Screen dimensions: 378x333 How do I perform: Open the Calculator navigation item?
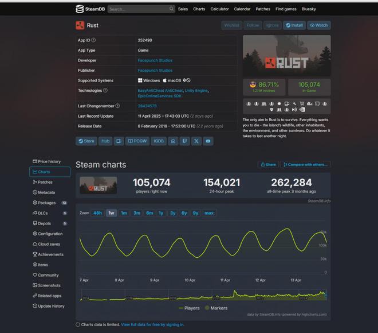click(219, 9)
